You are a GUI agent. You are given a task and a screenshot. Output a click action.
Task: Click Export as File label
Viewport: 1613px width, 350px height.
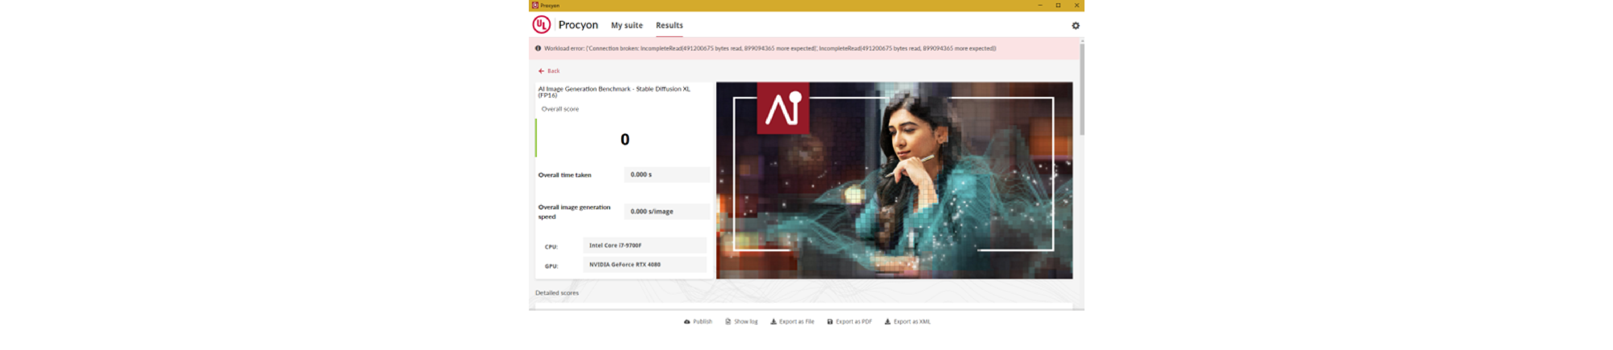point(796,322)
